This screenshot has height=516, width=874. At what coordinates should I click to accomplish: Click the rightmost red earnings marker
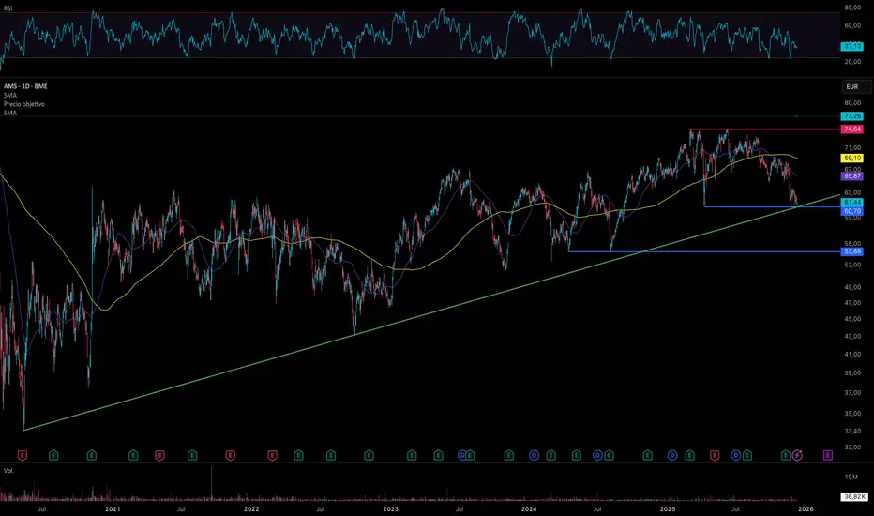pyautogui.click(x=715, y=456)
